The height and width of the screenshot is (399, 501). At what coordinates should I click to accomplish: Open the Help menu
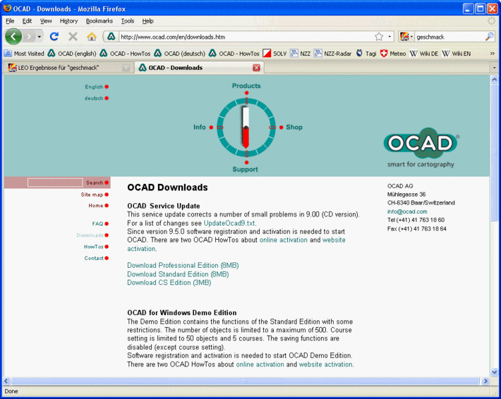pyautogui.click(x=148, y=21)
